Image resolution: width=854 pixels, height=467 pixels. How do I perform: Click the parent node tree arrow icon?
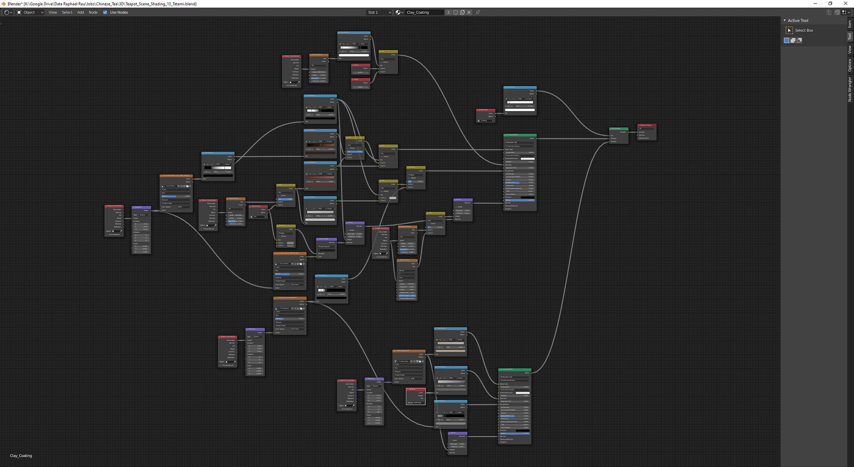coord(829,12)
